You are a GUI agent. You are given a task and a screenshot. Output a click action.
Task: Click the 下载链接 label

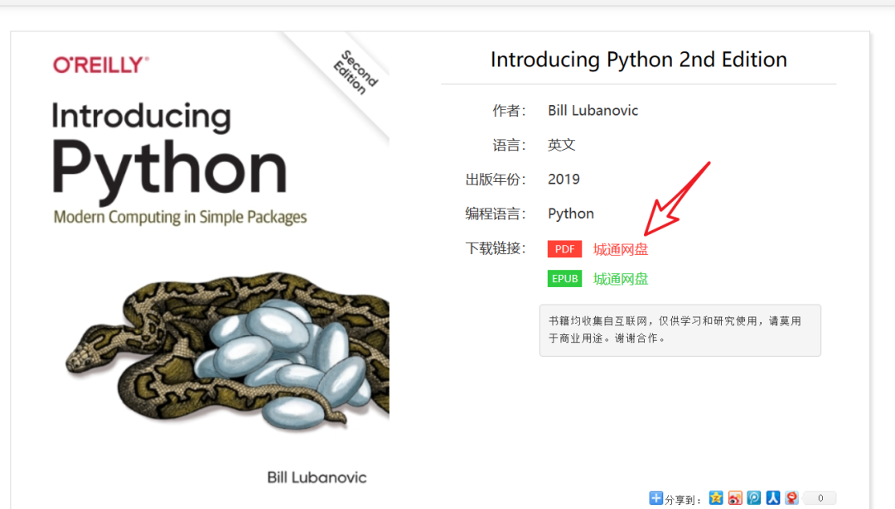(496, 248)
